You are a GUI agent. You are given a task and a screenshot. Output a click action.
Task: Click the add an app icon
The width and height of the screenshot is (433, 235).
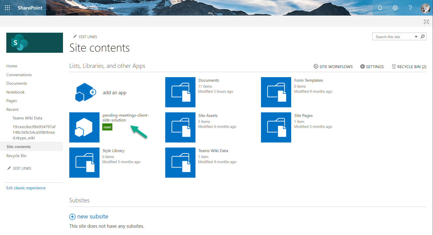(85, 92)
